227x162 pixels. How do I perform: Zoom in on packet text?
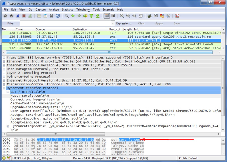pos(122,16)
